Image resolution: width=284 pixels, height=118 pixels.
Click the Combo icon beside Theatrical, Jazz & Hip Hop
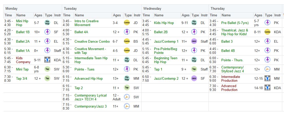pyautogui.click(x=268, y=32)
